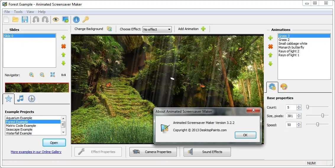The height and width of the screenshot is (168, 335).
Task: Select Matrix Code Example in the list
Action: [33, 126]
